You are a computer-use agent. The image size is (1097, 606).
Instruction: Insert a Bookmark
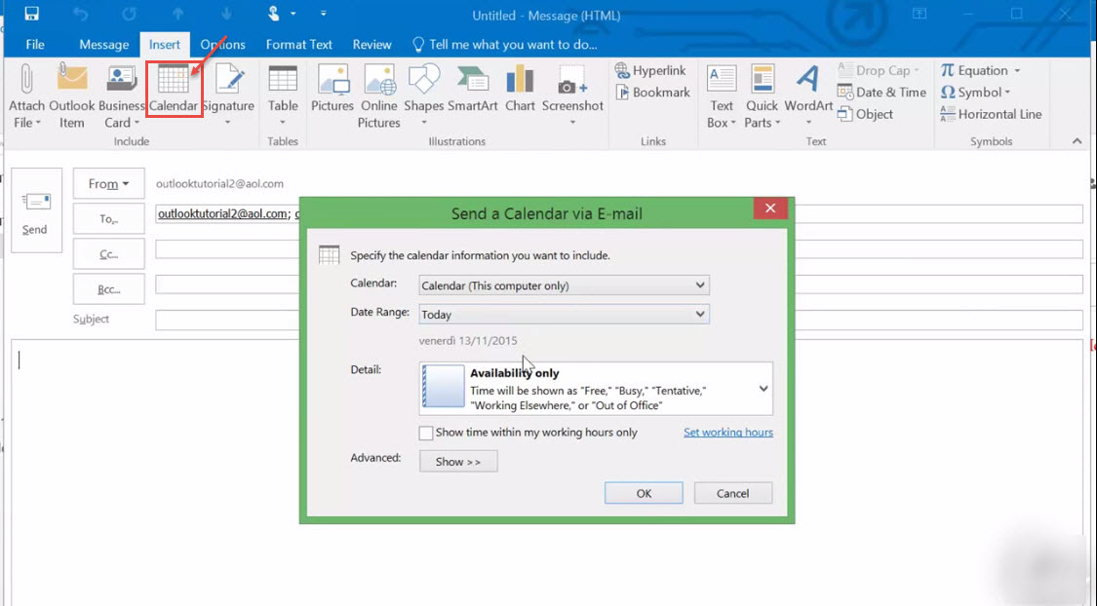point(652,93)
